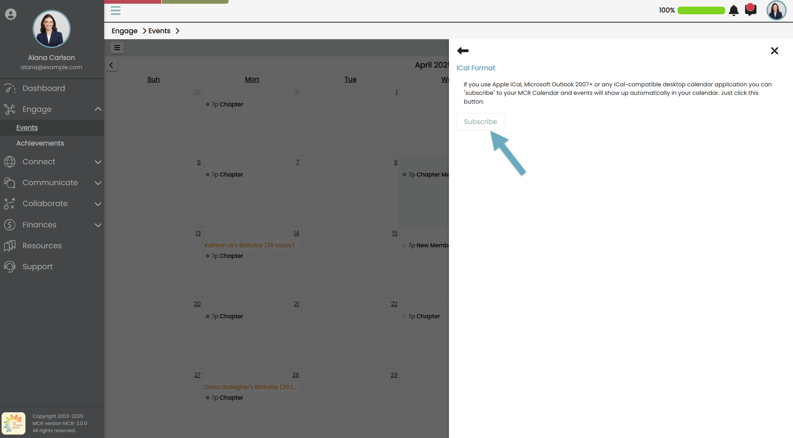Click the back arrow in iCal panel

click(x=463, y=51)
